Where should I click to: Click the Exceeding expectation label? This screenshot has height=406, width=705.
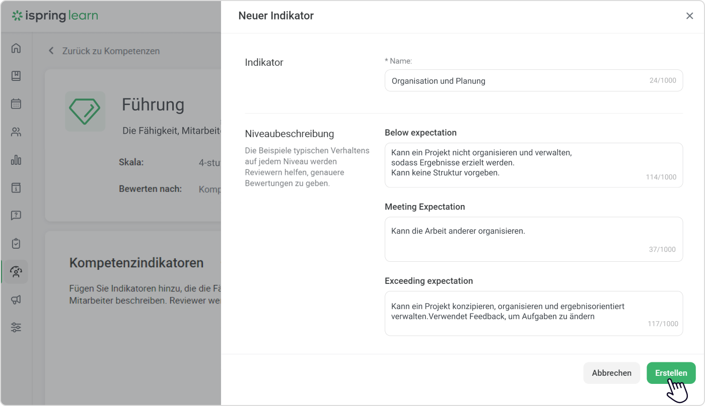[429, 281]
